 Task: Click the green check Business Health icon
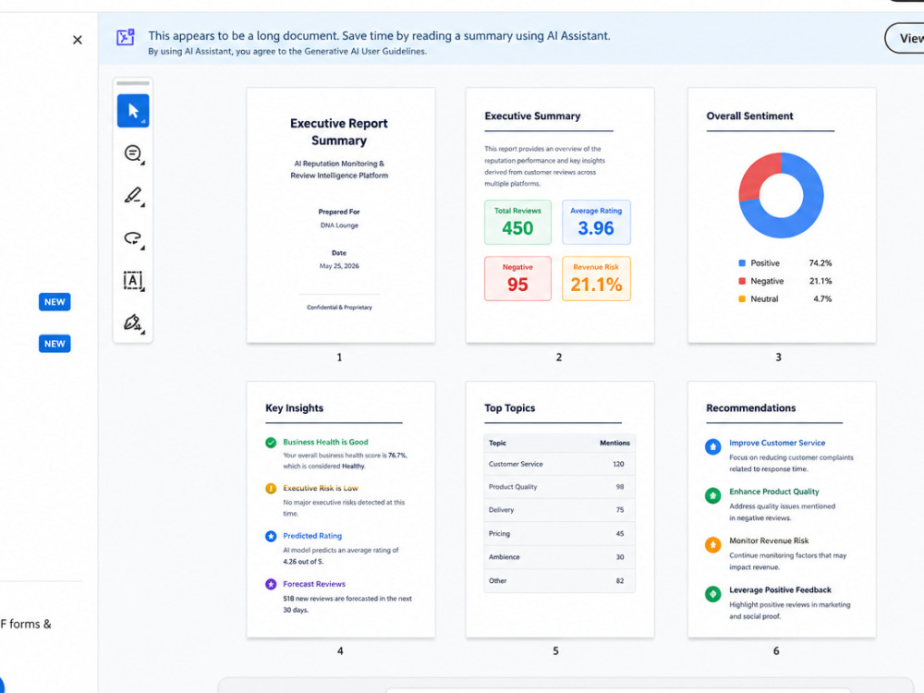coord(271,443)
